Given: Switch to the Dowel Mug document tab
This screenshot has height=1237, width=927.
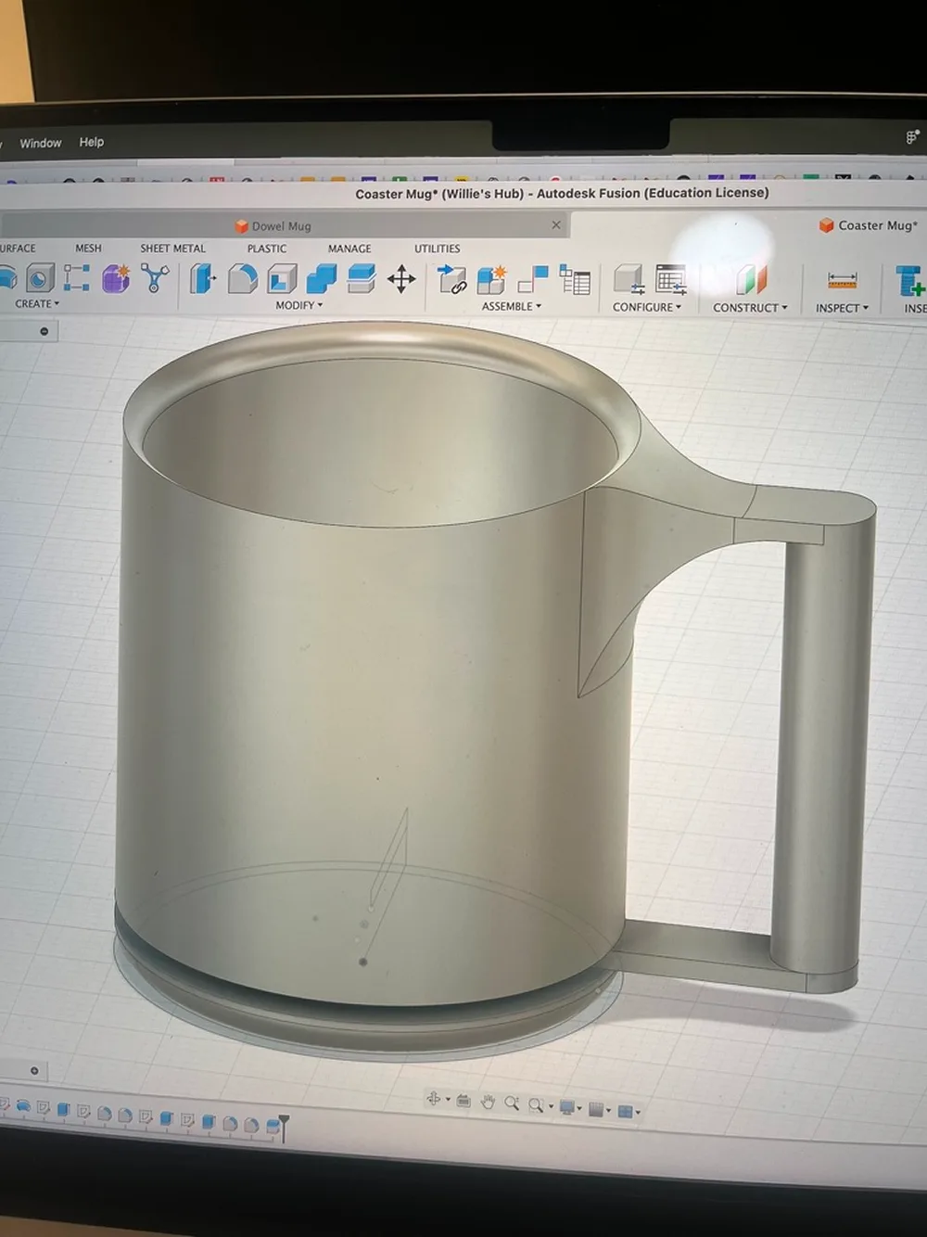Looking at the screenshot, I should pos(284,225).
